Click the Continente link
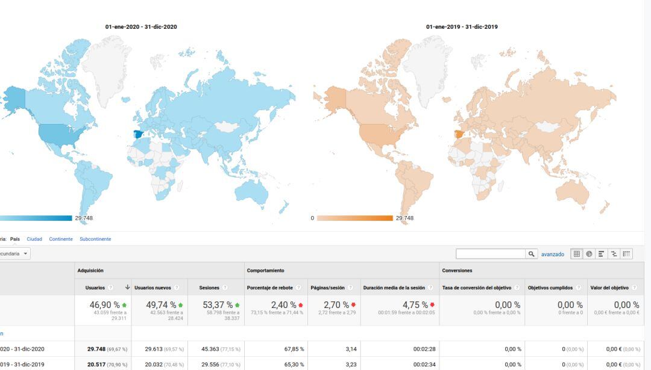 [61, 239]
